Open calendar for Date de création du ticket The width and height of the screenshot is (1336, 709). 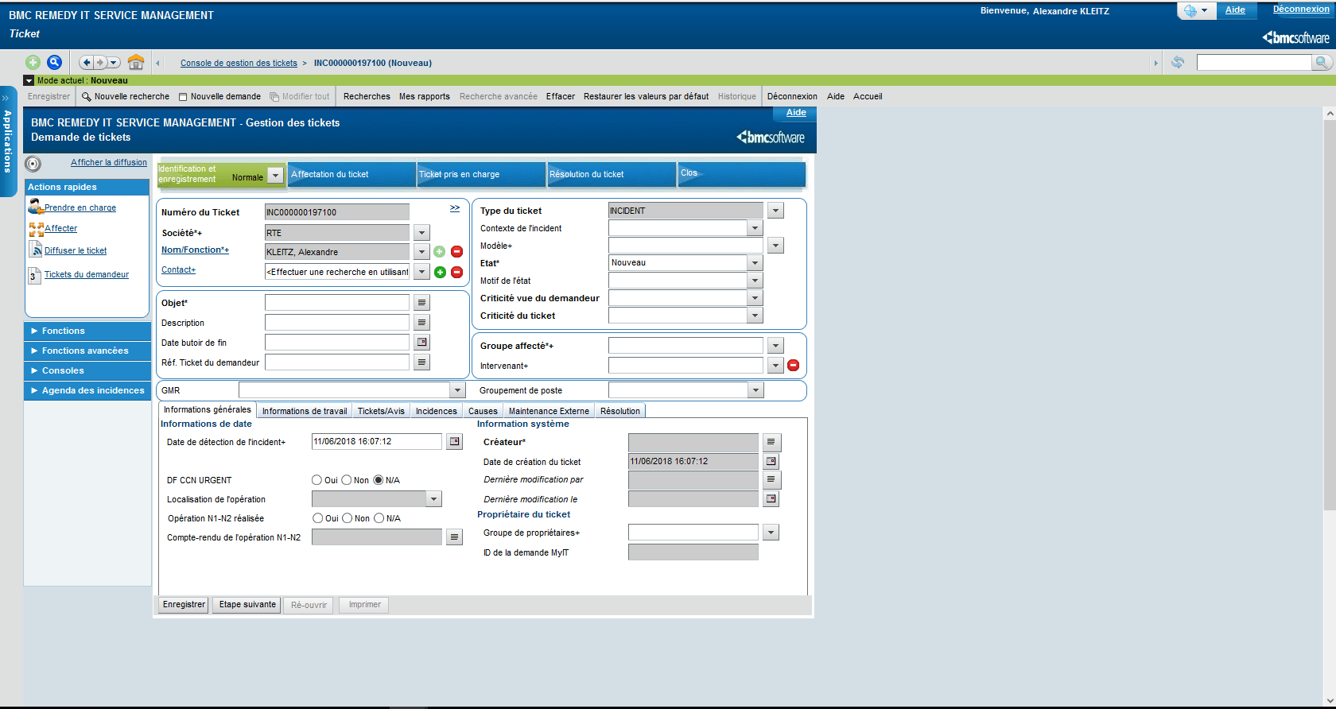tap(771, 461)
